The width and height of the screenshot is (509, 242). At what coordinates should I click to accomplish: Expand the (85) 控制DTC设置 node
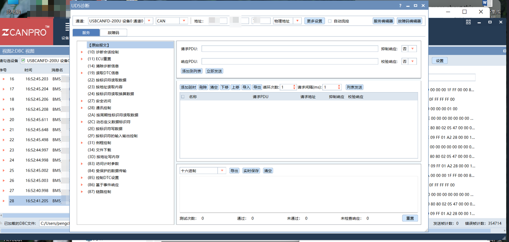tap(82, 178)
